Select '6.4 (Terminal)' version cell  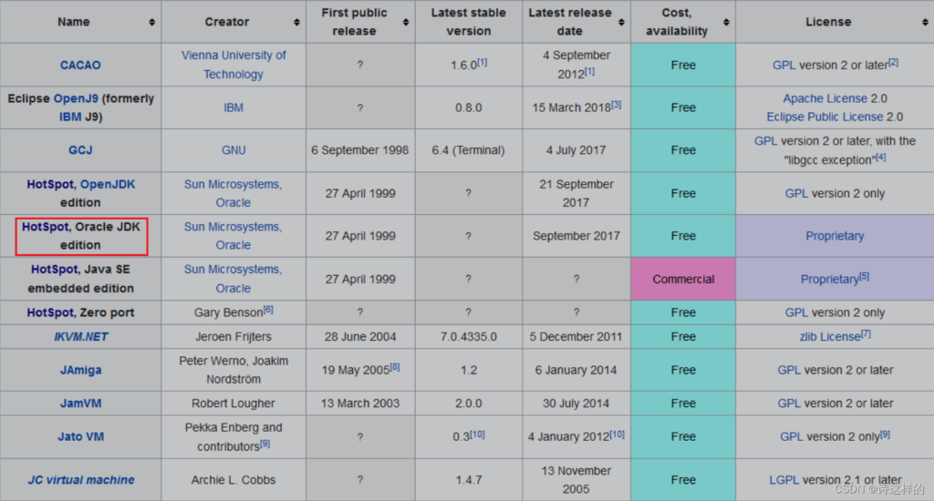pos(468,150)
